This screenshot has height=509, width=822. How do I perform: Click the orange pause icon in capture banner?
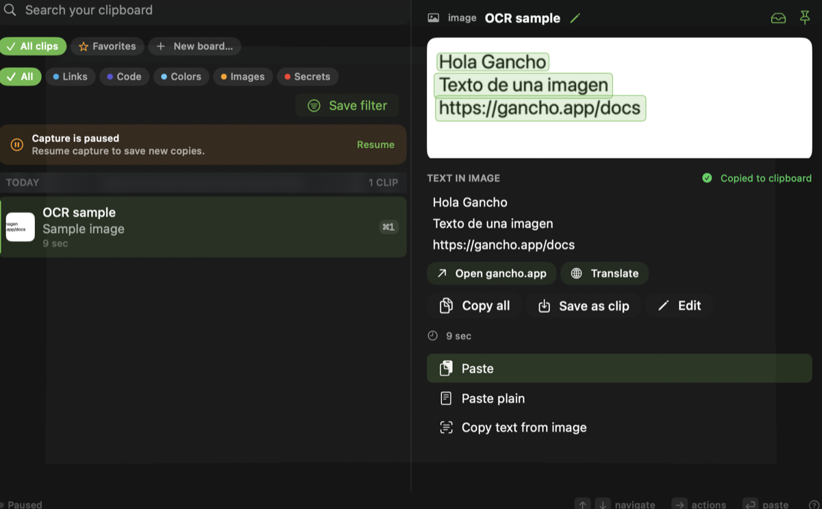pyautogui.click(x=16, y=145)
